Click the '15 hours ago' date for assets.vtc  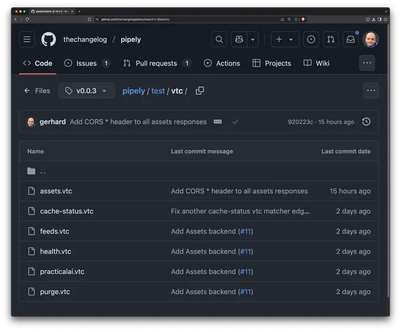[350, 191]
